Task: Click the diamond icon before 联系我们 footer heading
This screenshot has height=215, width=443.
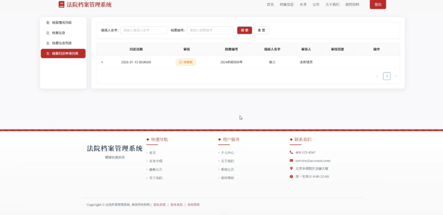Action: click(291, 139)
